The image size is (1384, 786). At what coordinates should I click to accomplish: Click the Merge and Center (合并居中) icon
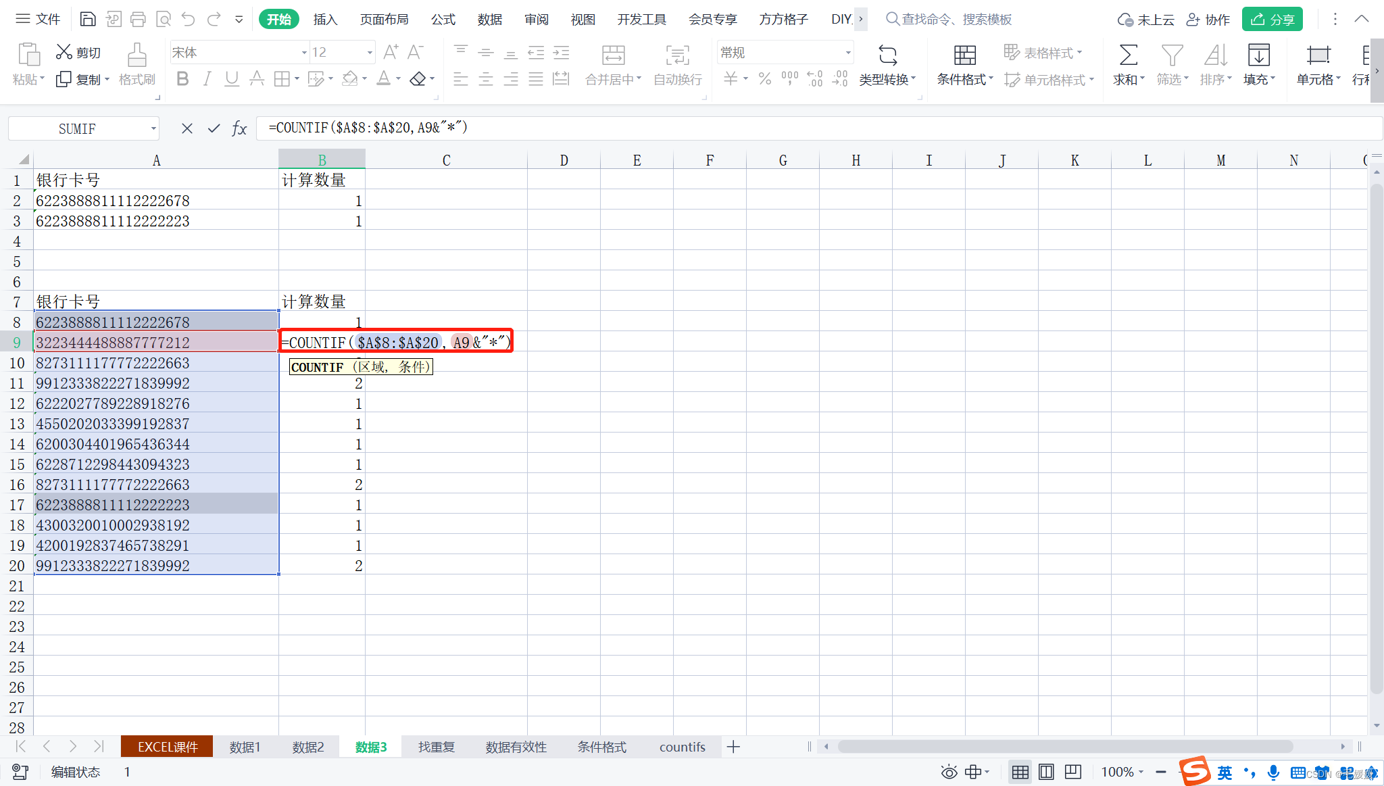[613, 55]
